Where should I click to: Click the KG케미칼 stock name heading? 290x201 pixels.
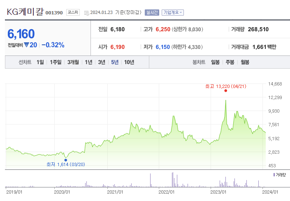coord(26,12)
